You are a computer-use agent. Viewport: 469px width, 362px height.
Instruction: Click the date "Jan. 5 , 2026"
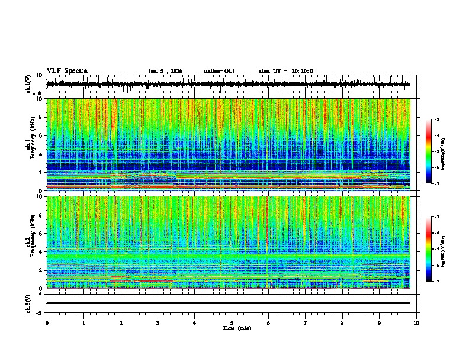(165, 71)
